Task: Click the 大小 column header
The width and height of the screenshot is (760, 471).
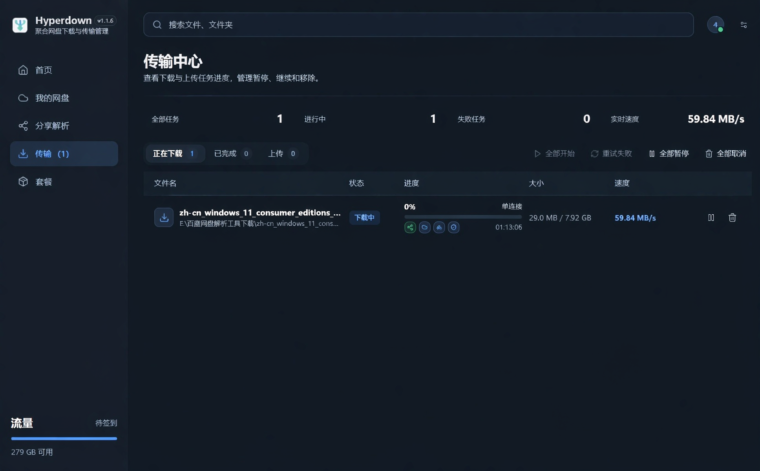Action: [x=536, y=183]
